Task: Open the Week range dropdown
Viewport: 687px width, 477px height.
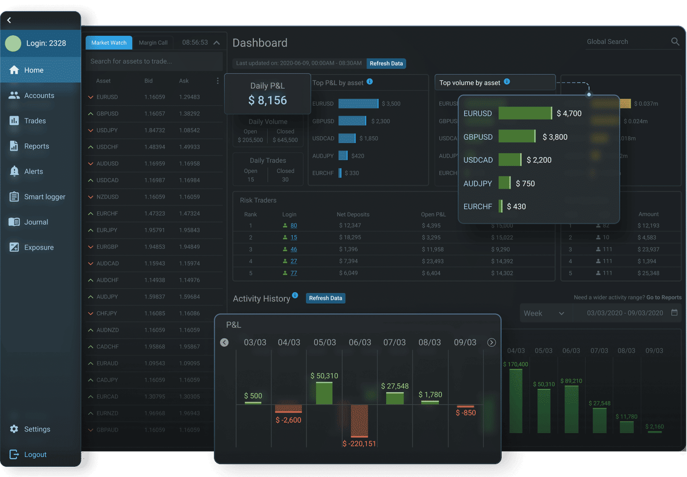Action: [545, 313]
